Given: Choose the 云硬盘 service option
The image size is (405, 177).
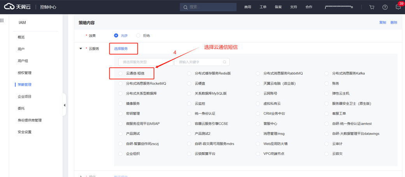Looking at the screenshot, I should click(x=189, y=83).
